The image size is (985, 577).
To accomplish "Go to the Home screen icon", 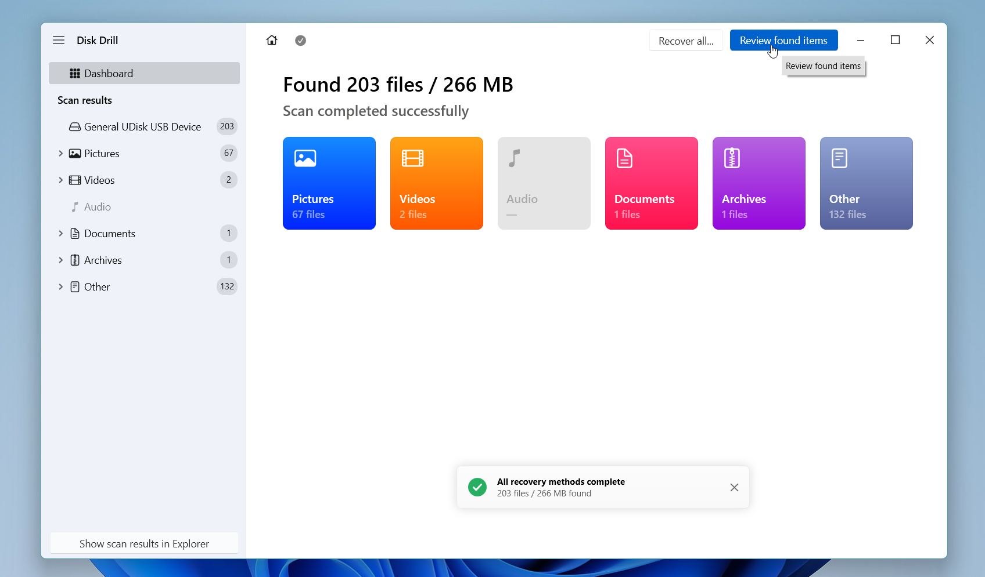I will click(x=272, y=40).
